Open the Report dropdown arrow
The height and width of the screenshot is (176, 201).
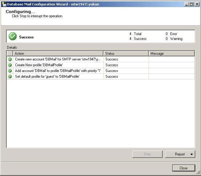point(192,154)
